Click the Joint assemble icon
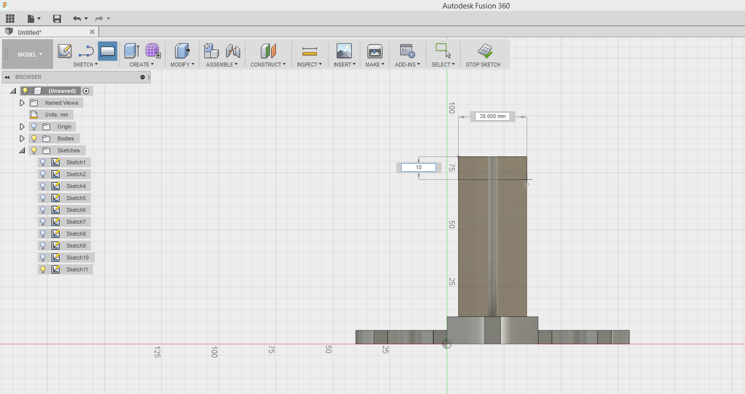The image size is (745, 394). (x=233, y=51)
